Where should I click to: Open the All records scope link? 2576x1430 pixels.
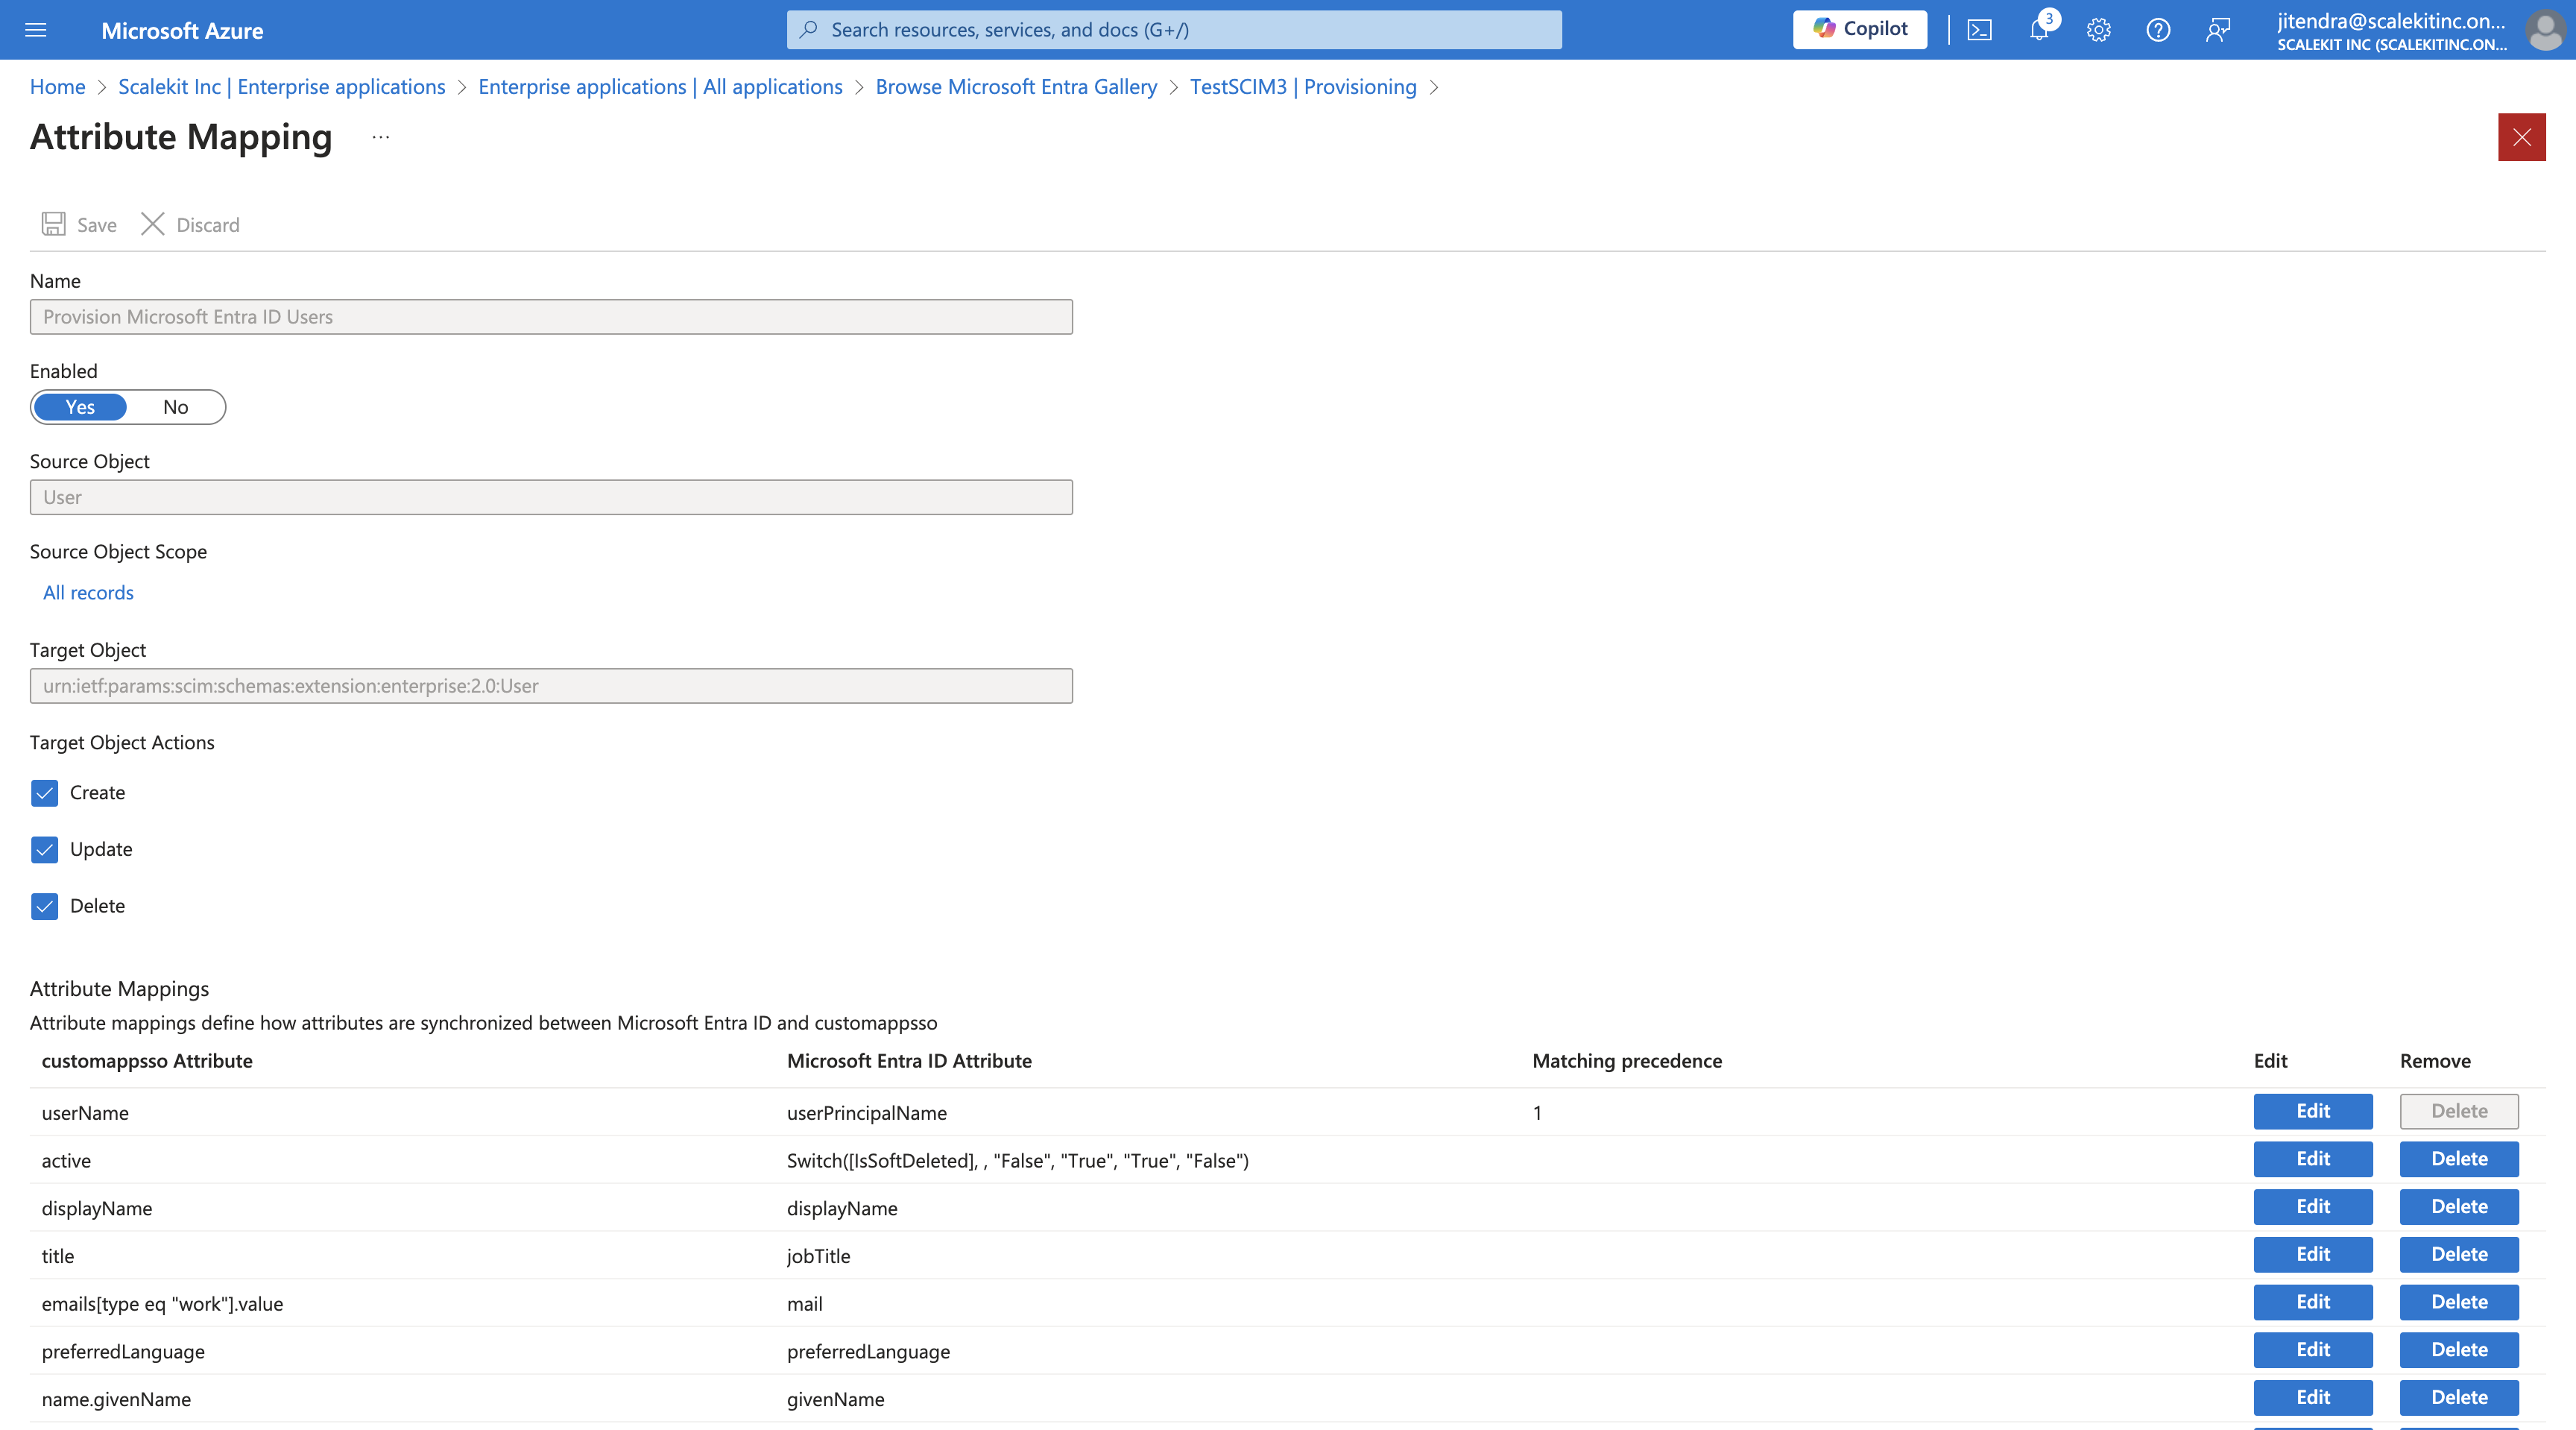88,593
